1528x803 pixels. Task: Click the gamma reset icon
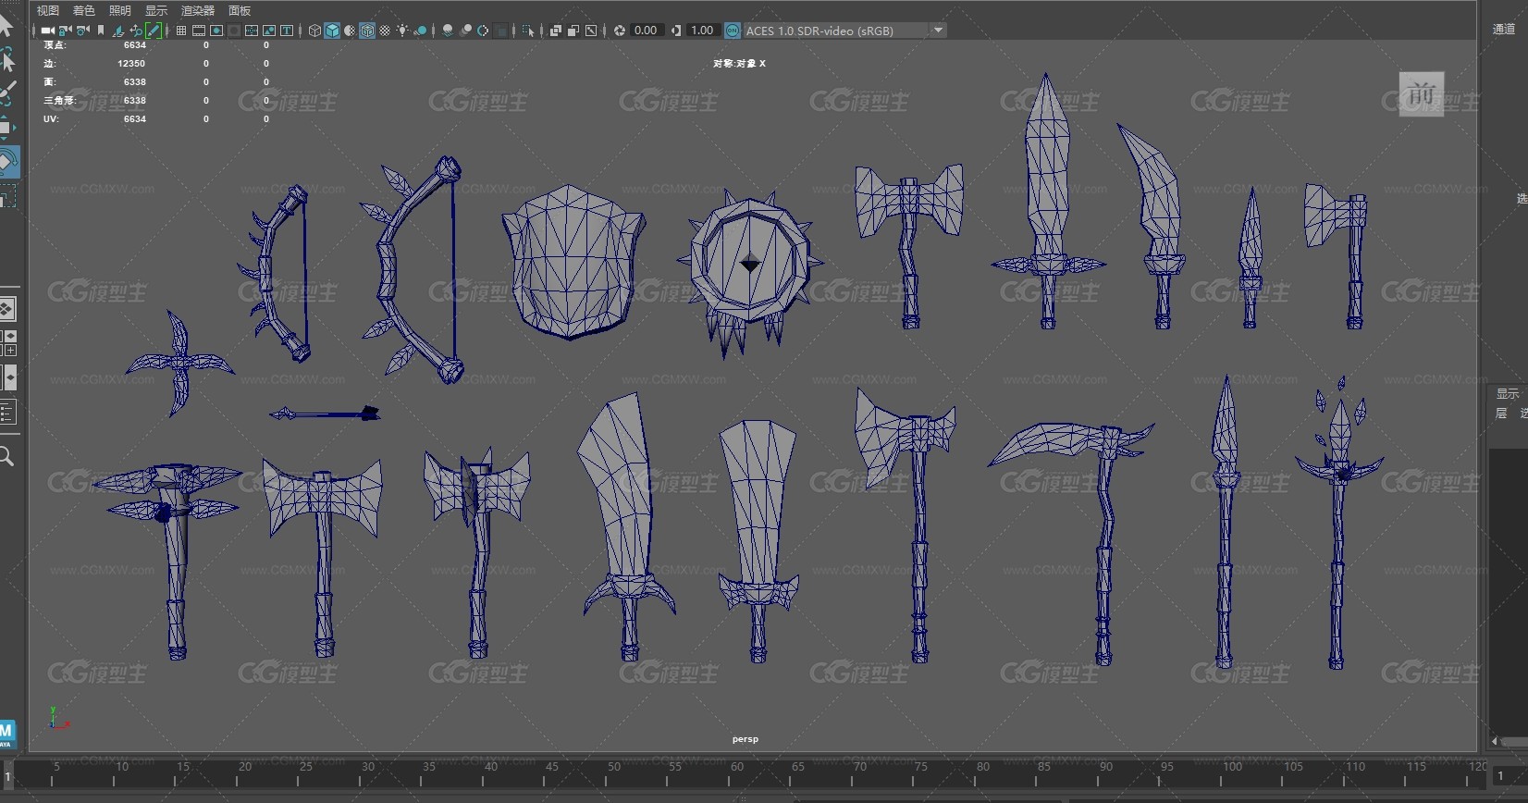[676, 31]
